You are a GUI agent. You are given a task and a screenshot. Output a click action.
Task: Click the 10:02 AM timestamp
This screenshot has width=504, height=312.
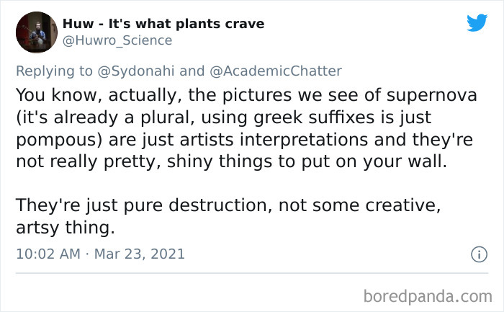[48, 254]
